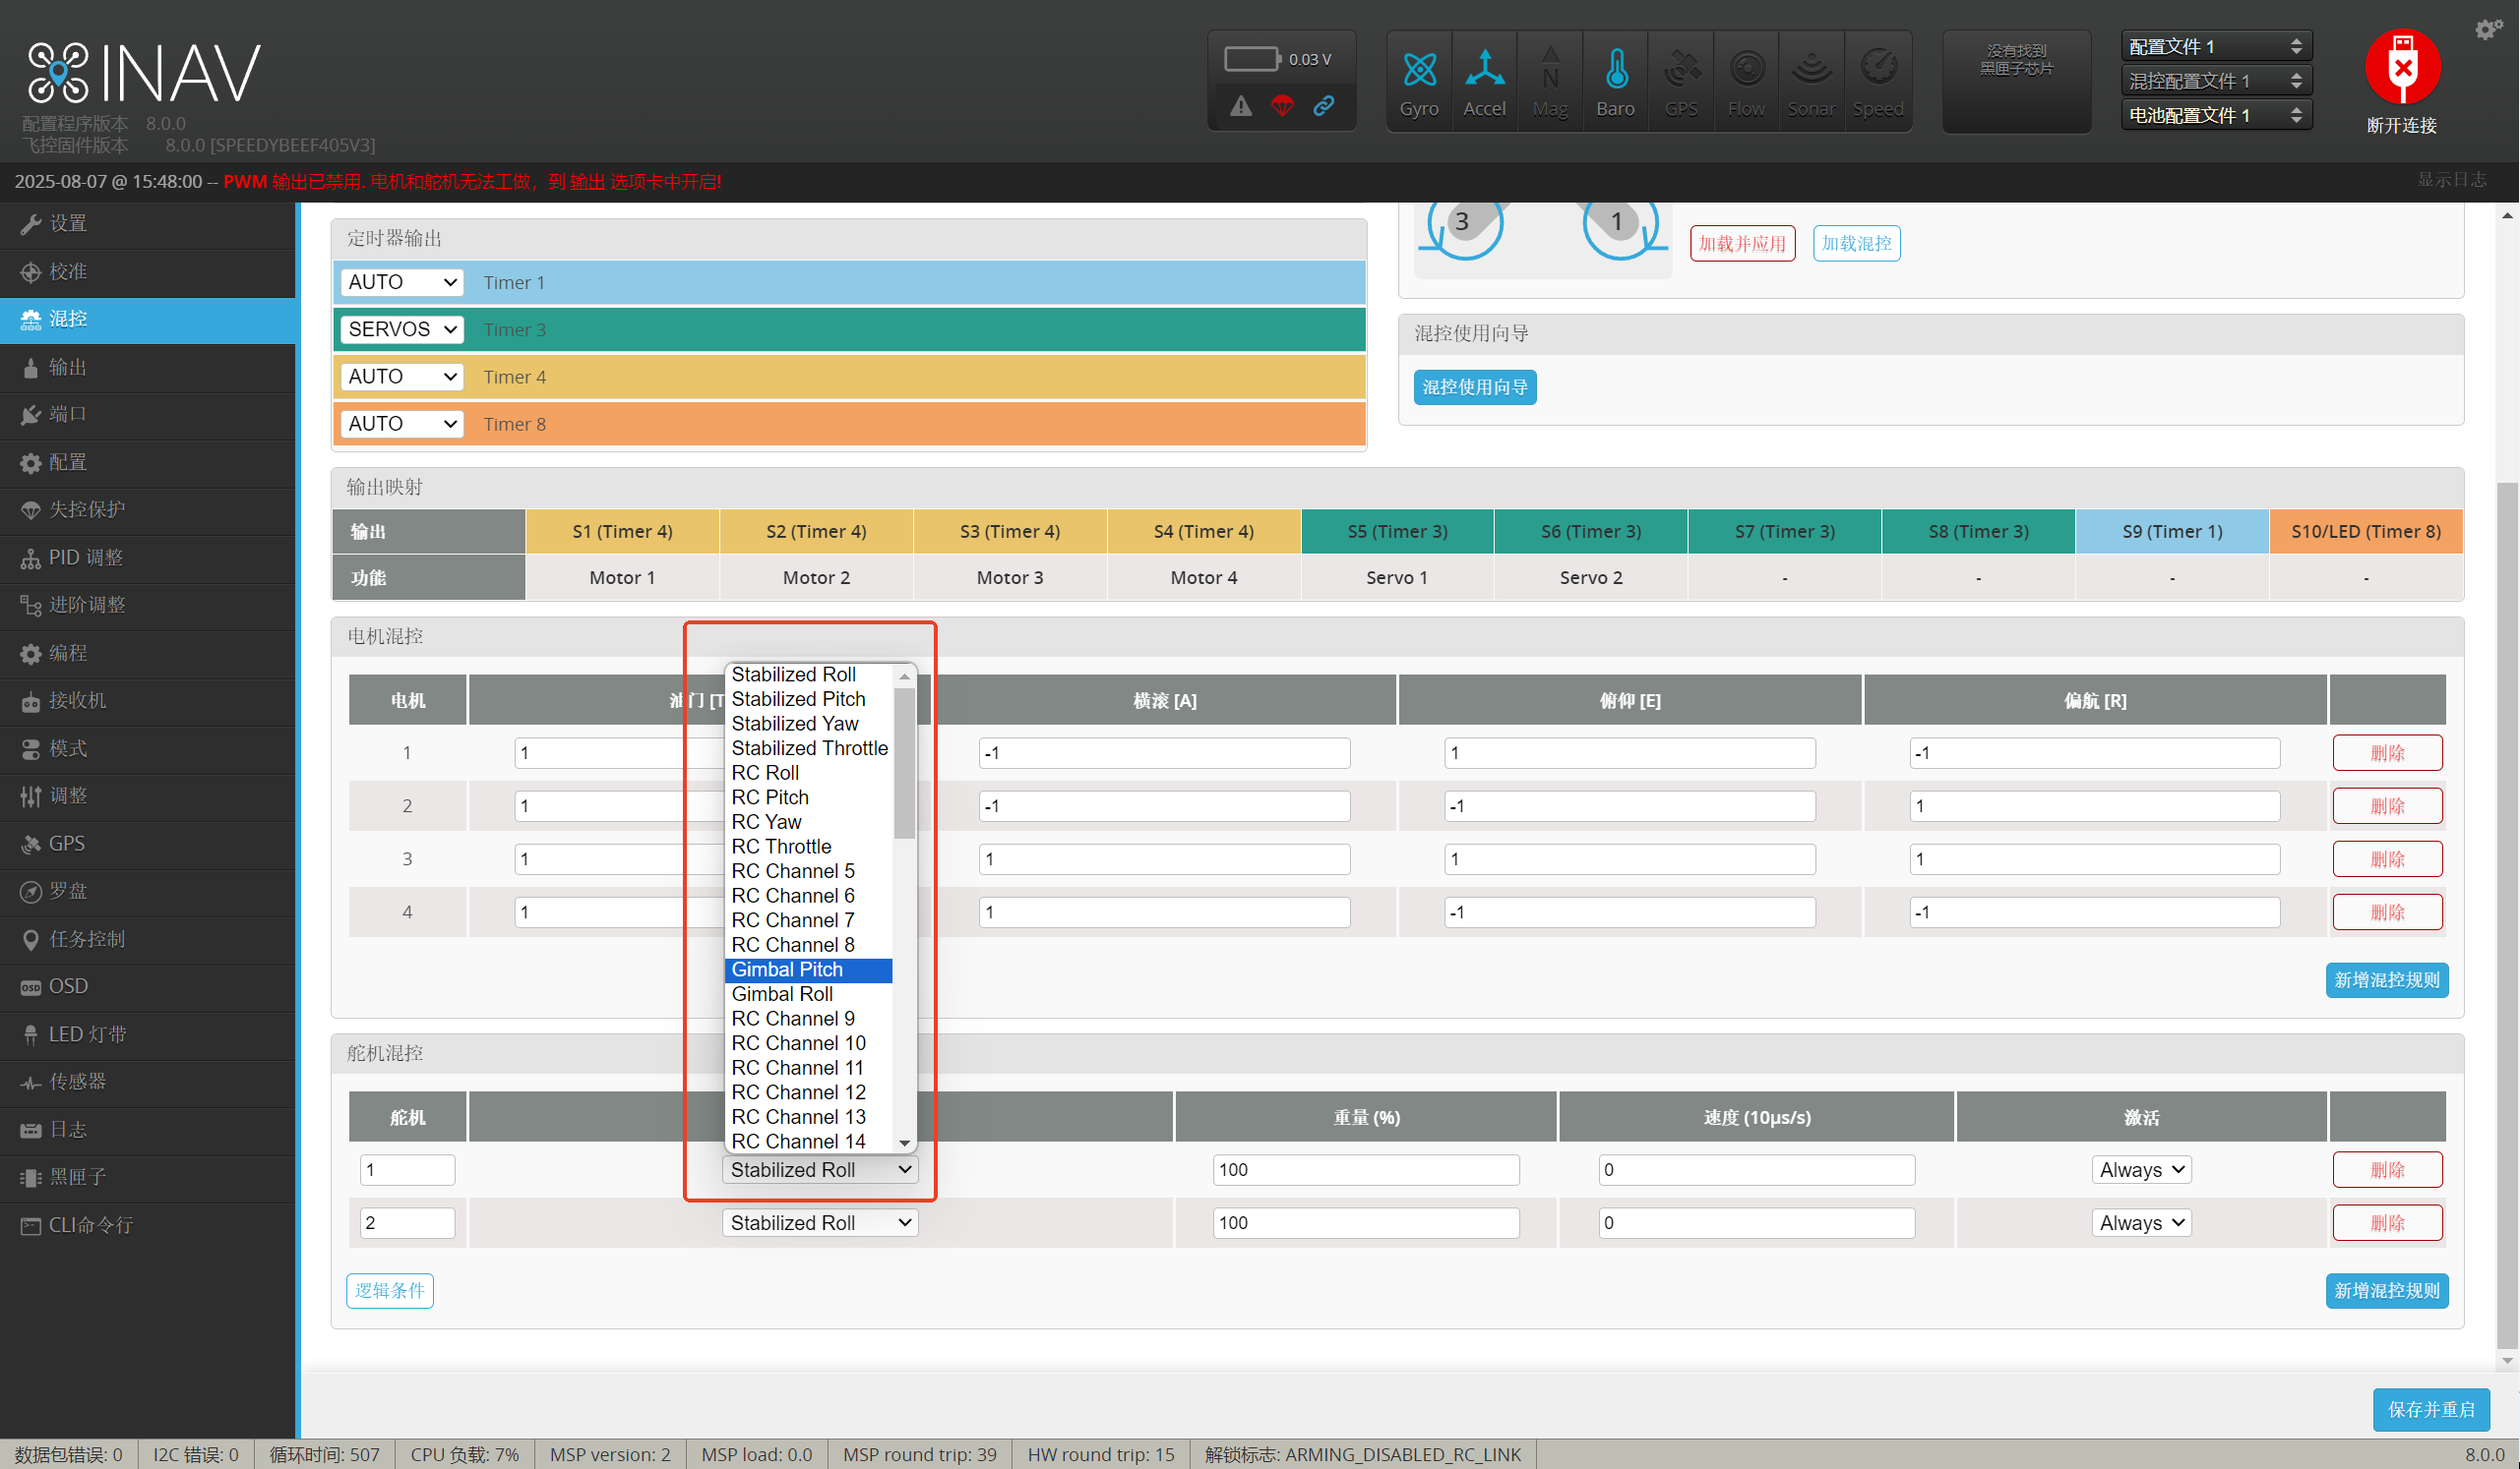This screenshot has height=1469, width=2520.
Task: Open the 模式 modes tab
Action: click(x=148, y=748)
